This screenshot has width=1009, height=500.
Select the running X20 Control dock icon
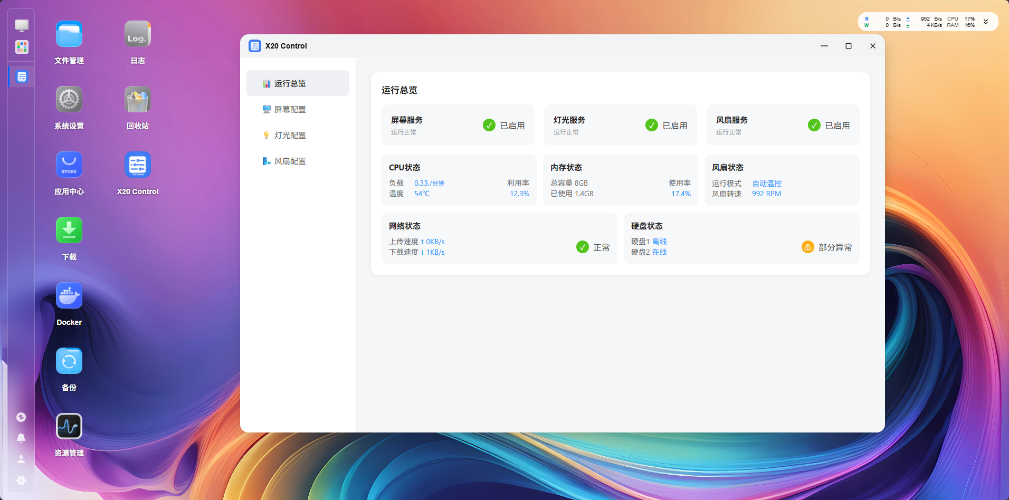point(22,76)
